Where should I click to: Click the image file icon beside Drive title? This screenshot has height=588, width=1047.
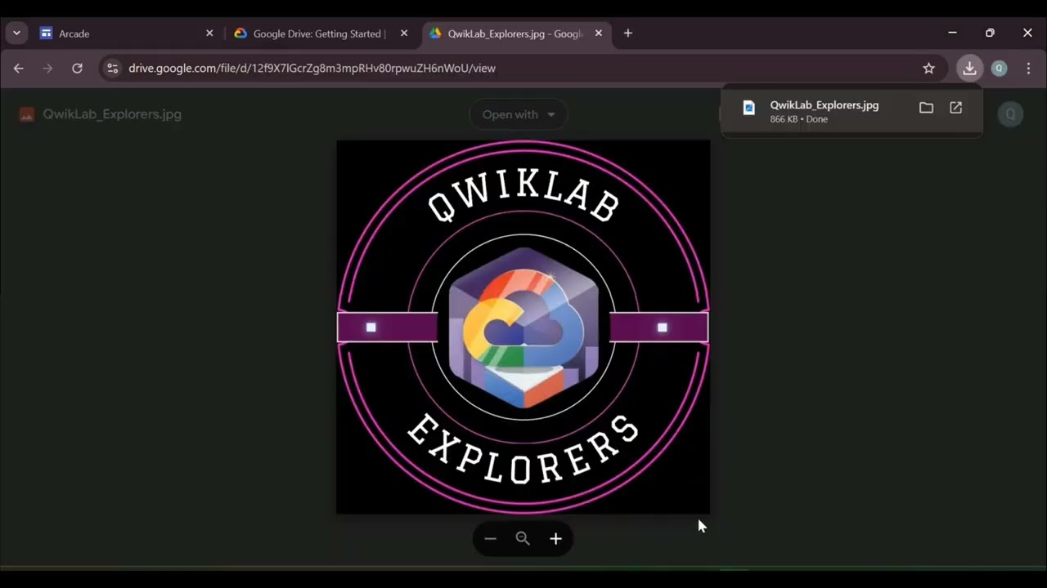pos(27,114)
